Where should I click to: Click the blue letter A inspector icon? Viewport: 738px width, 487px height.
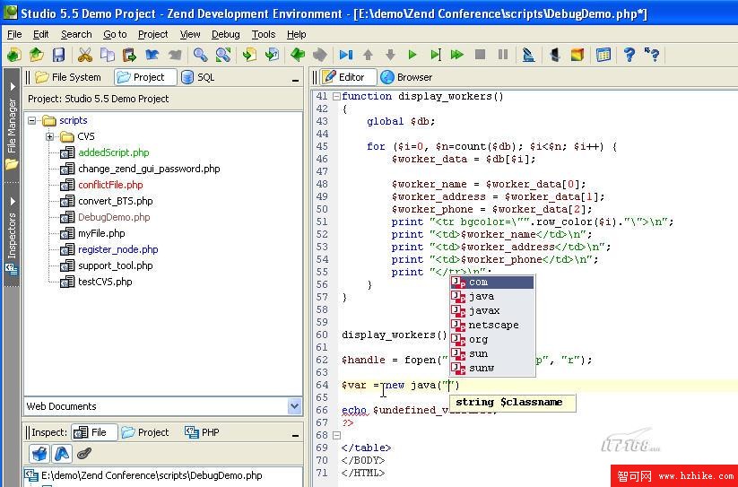pos(62,454)
